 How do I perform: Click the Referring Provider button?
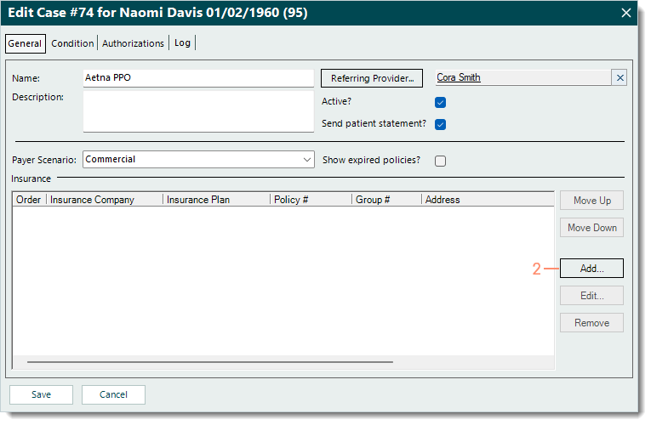pyautogui.click(x=372, y=78)
